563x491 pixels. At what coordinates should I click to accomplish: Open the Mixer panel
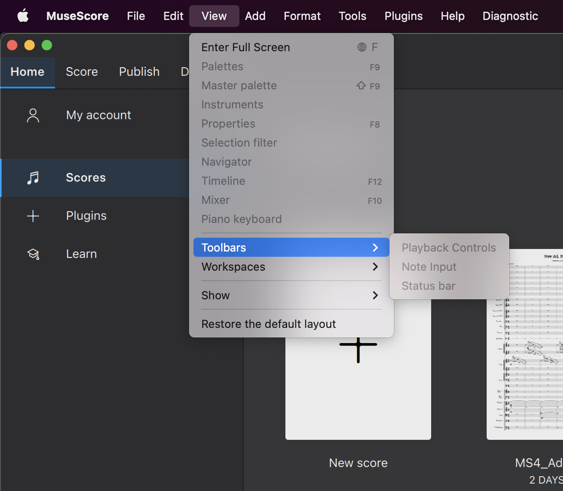tap(216, 200)
